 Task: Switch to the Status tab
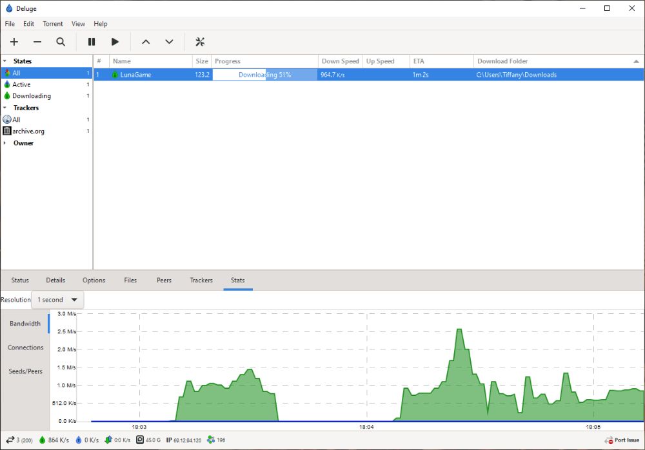point(20,280)
